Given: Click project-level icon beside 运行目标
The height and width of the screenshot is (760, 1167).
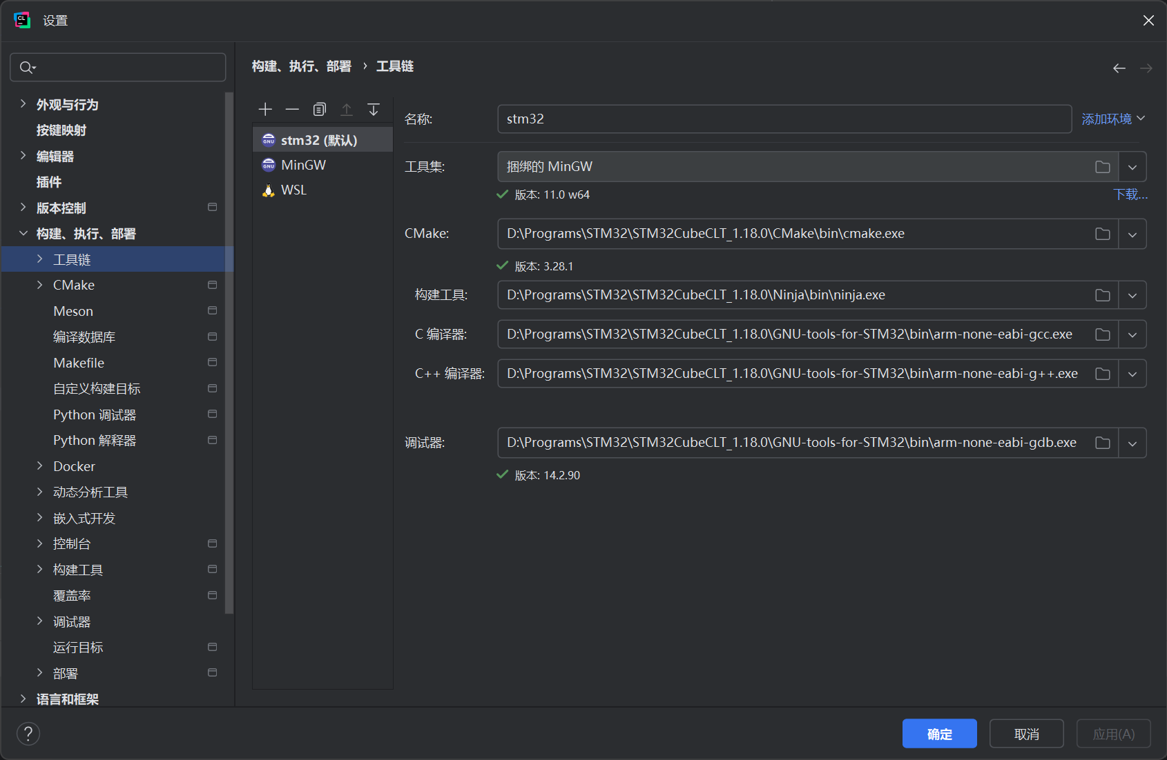Looking at the screenshot, I should click(x=212, y=647).
